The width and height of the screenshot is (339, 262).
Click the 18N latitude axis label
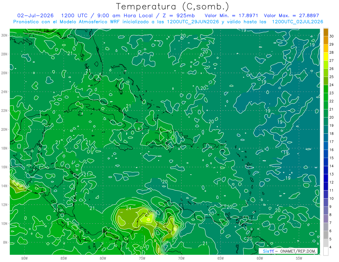coord(5,148)
